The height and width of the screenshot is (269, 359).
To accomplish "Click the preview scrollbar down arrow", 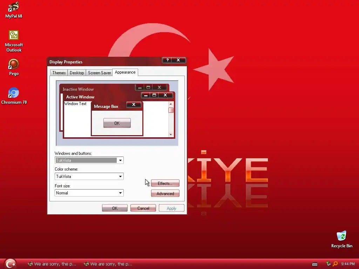I will [x=171, y=134].
